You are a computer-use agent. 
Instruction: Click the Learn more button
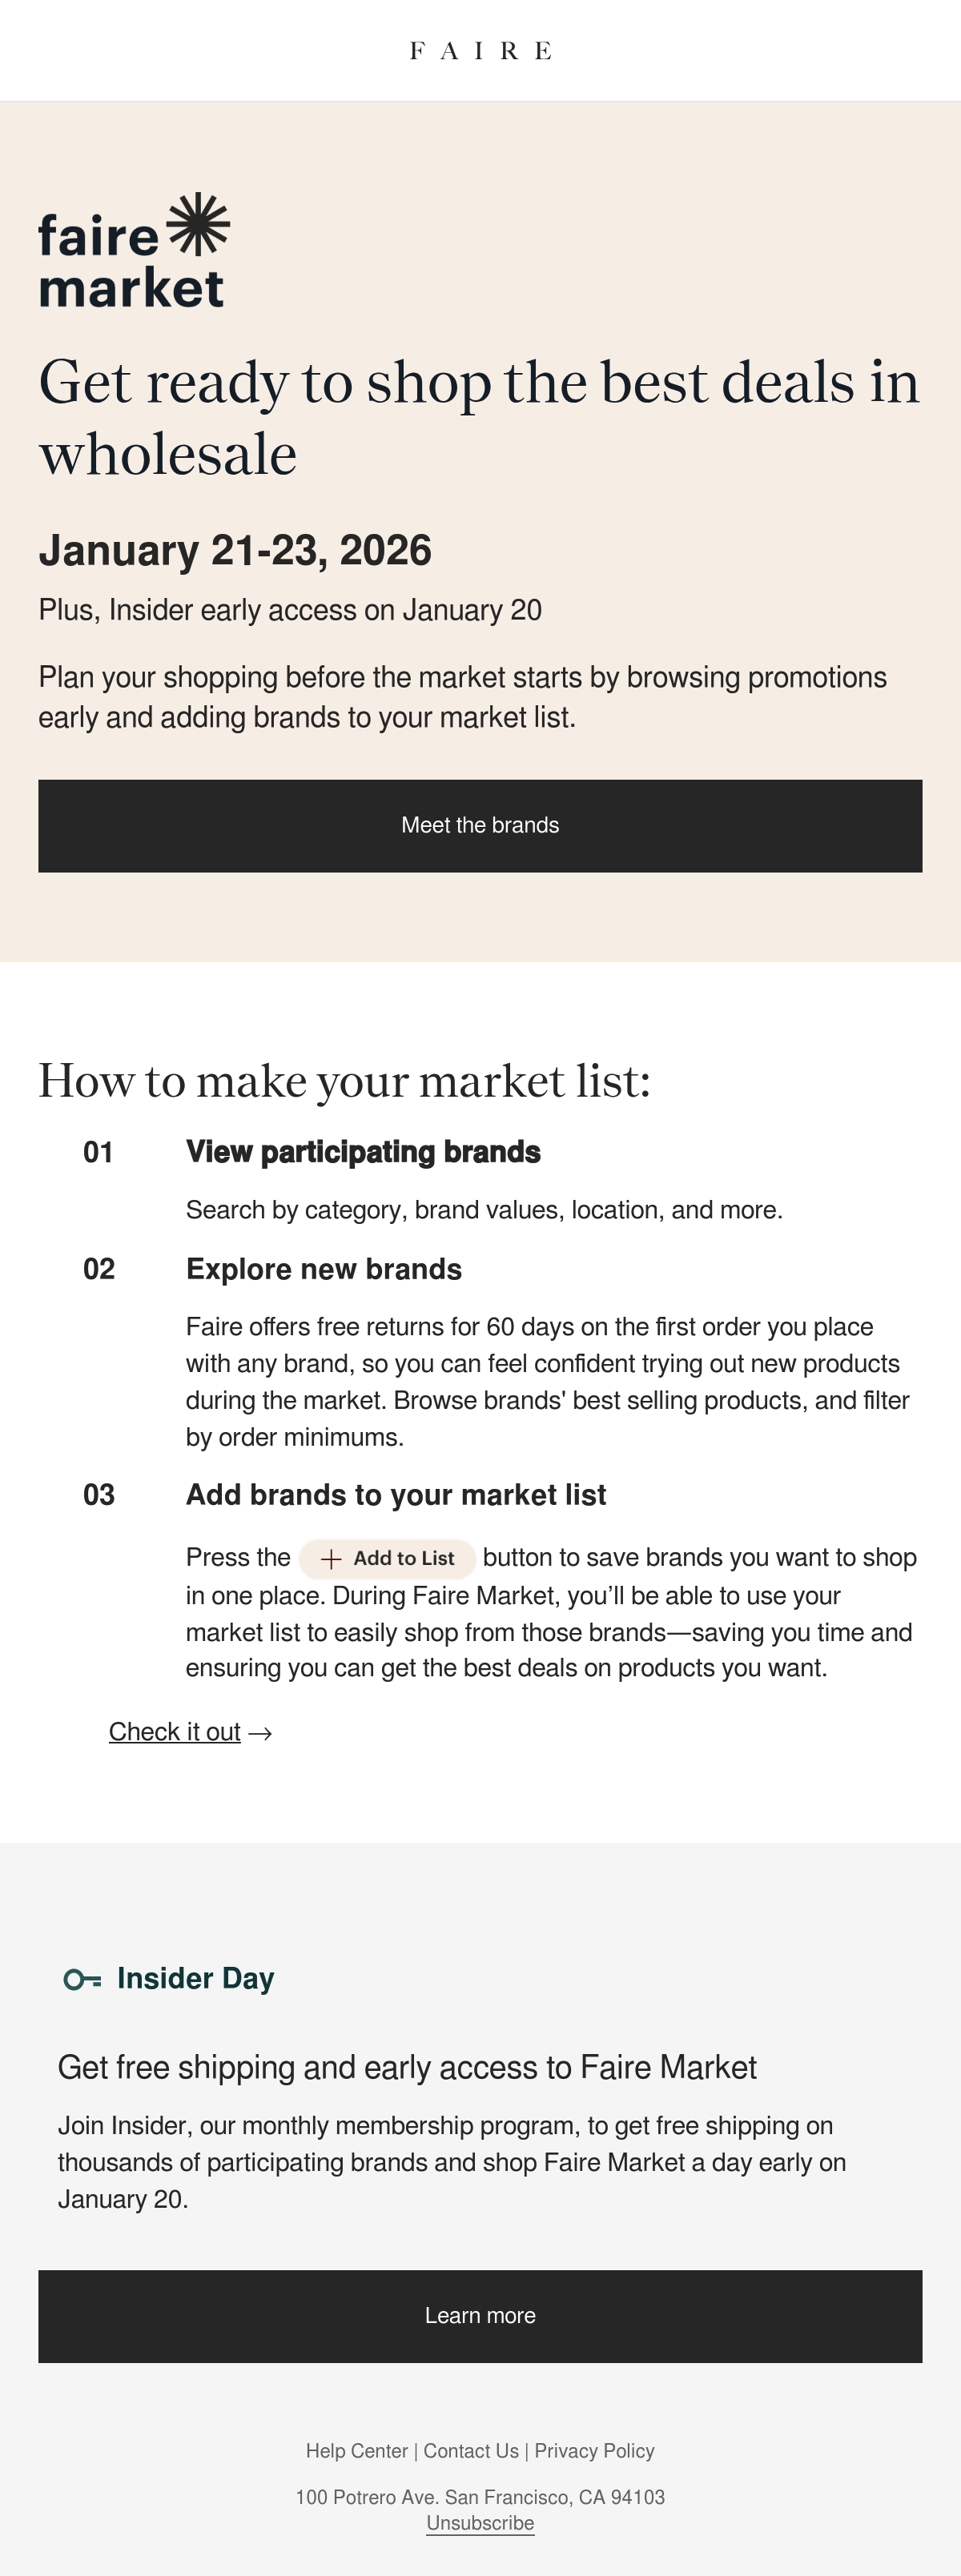[480, 2316]
